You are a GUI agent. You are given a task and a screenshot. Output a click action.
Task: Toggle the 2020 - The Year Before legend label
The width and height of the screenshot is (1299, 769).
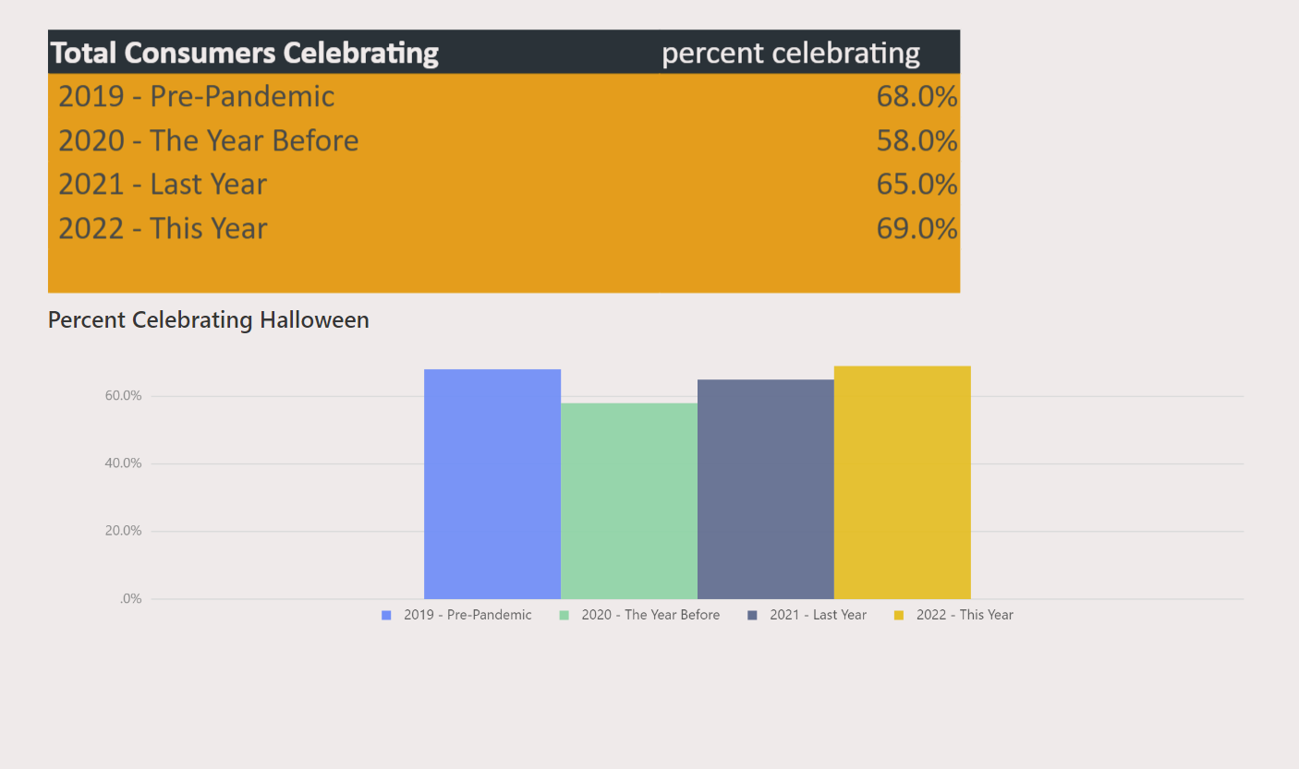pos(650,615)
